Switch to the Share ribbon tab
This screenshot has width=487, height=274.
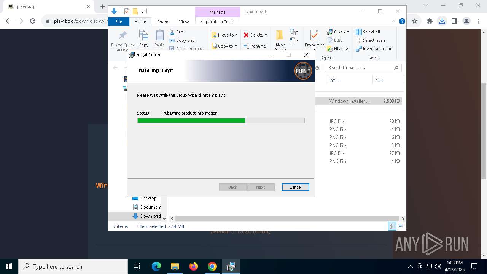(162, 22)
